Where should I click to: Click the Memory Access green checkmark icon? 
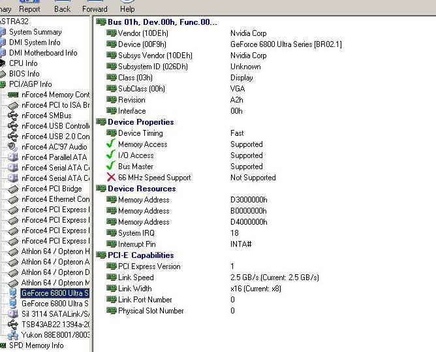pos(111,144)
